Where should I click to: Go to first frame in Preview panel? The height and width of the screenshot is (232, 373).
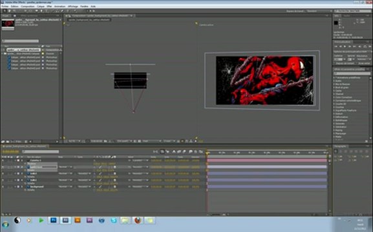[336, 47]
